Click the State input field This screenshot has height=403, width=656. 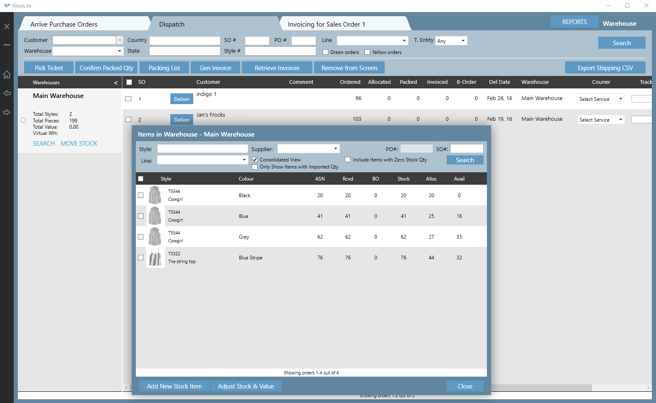pyautogui.click(x=185, y=51)
